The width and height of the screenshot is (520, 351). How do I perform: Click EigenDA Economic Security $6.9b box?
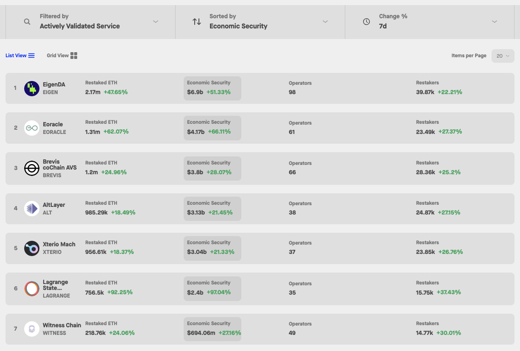212,88
